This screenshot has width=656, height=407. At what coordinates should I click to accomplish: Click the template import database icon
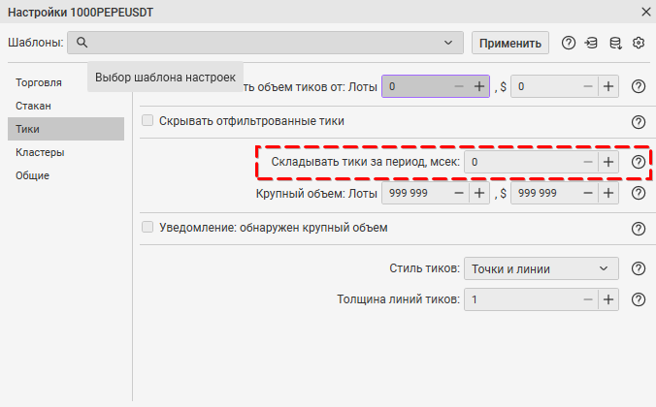591,43
